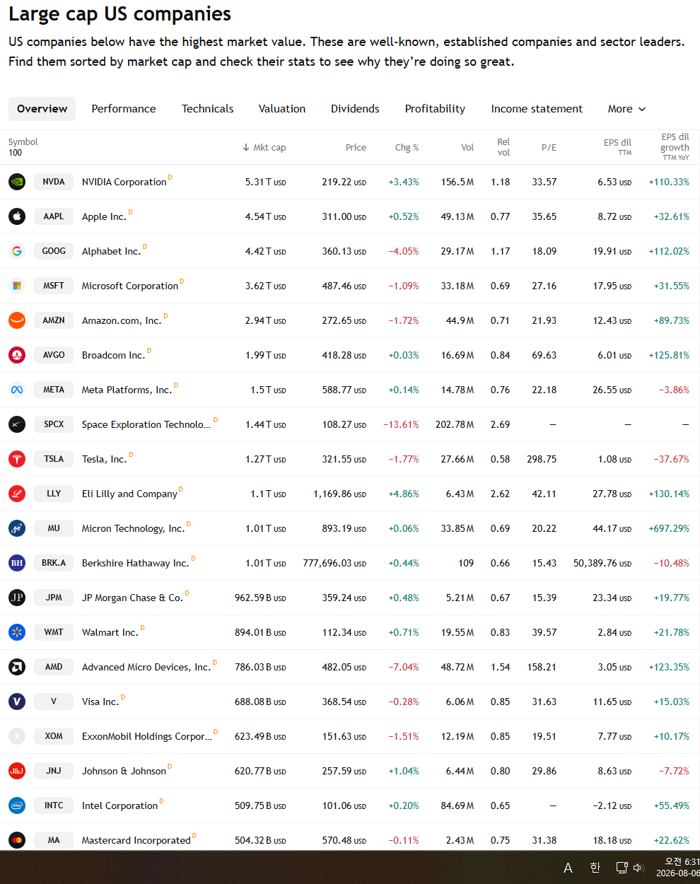This screenshot has width=700, height=884.
Task: Open the Dividends tab
Action: (355, 109)
